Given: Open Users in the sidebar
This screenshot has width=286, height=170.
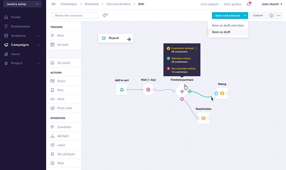Looking at the screenshot, I should coord(15,54).
